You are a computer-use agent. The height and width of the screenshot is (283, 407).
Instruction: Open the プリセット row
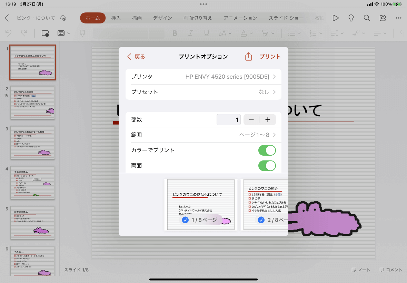[x=203, y=92]
